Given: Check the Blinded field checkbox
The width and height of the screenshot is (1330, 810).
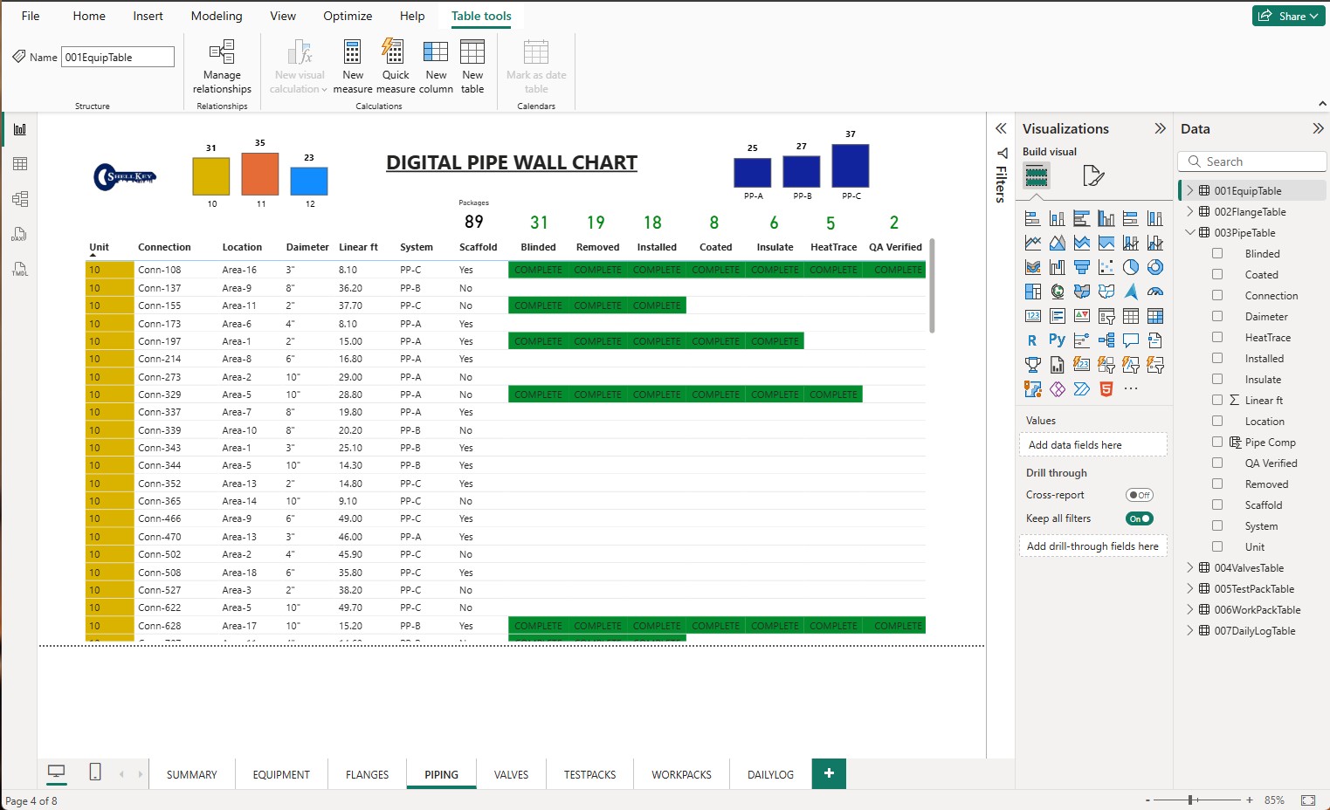Looking at the screenshot, I should (1217, 253).
